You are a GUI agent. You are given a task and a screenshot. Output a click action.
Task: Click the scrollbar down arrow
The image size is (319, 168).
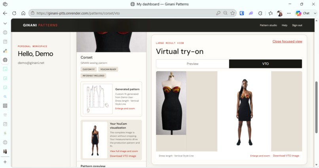pos(316,165)
